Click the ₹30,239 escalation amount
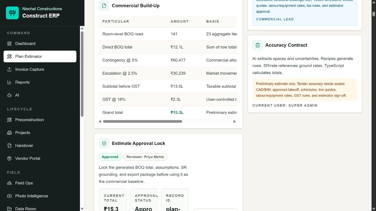This screenshot has height=211, width=376. pos(178,73)
